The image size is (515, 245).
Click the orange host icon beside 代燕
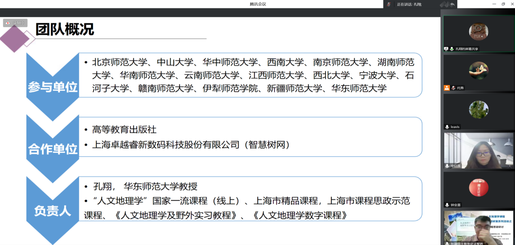[x=447, y=88]
